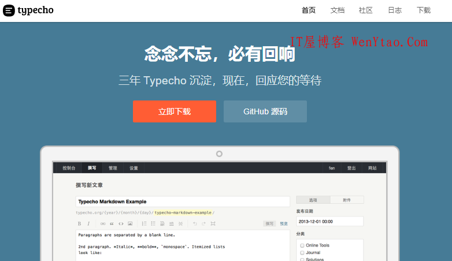Screen dimensions: 452x261
Task: Click the 网站 link in admin bar
Action: click(372, 168)
